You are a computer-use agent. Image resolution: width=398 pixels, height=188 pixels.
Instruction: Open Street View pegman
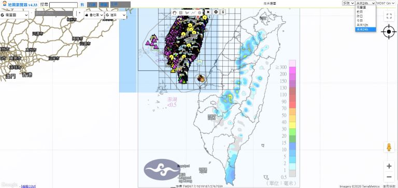(389, 148)
